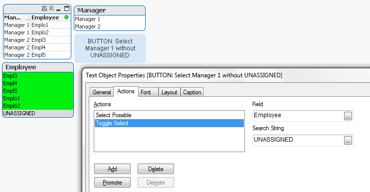Select Manager 2 in Manager list box
The height and width of the screenshot is (192, 370).
pos(110,26)
